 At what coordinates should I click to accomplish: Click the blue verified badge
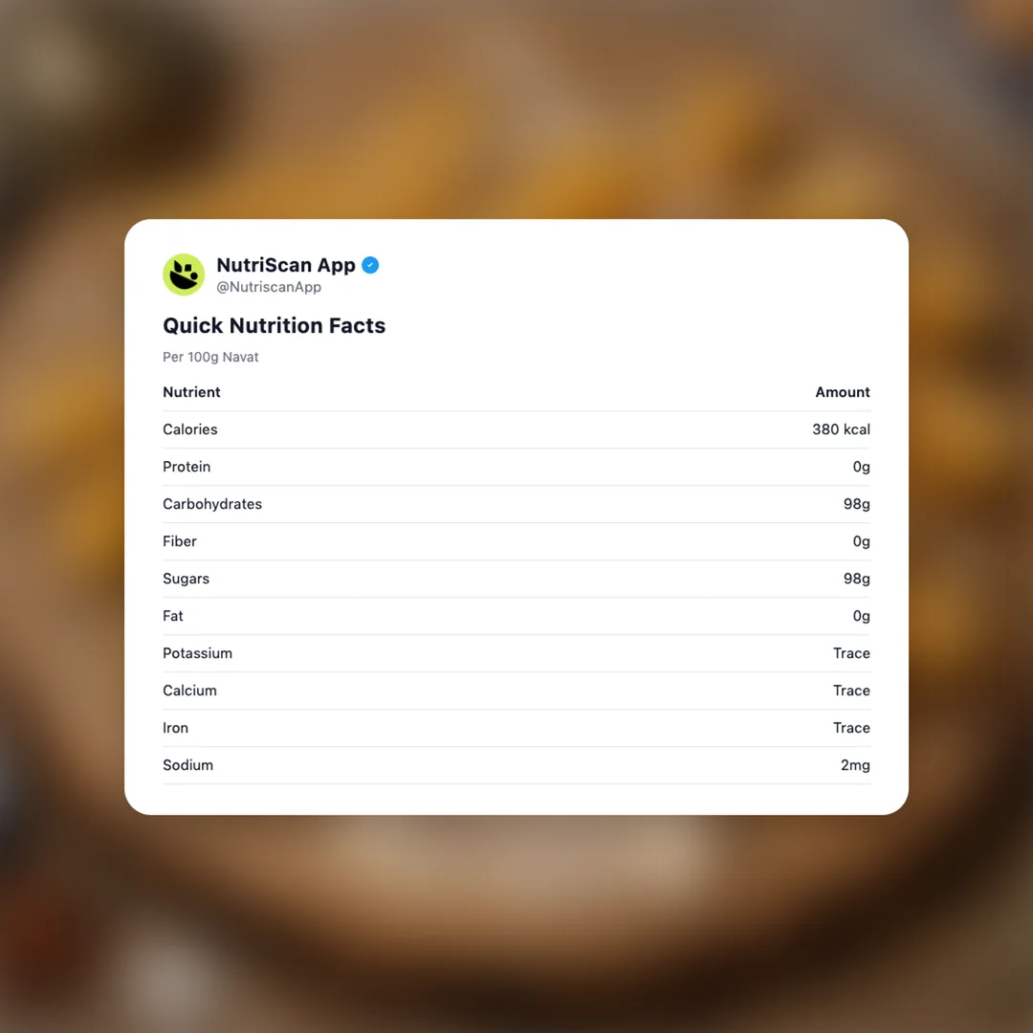pyautogui.click(x=370, y=265)
